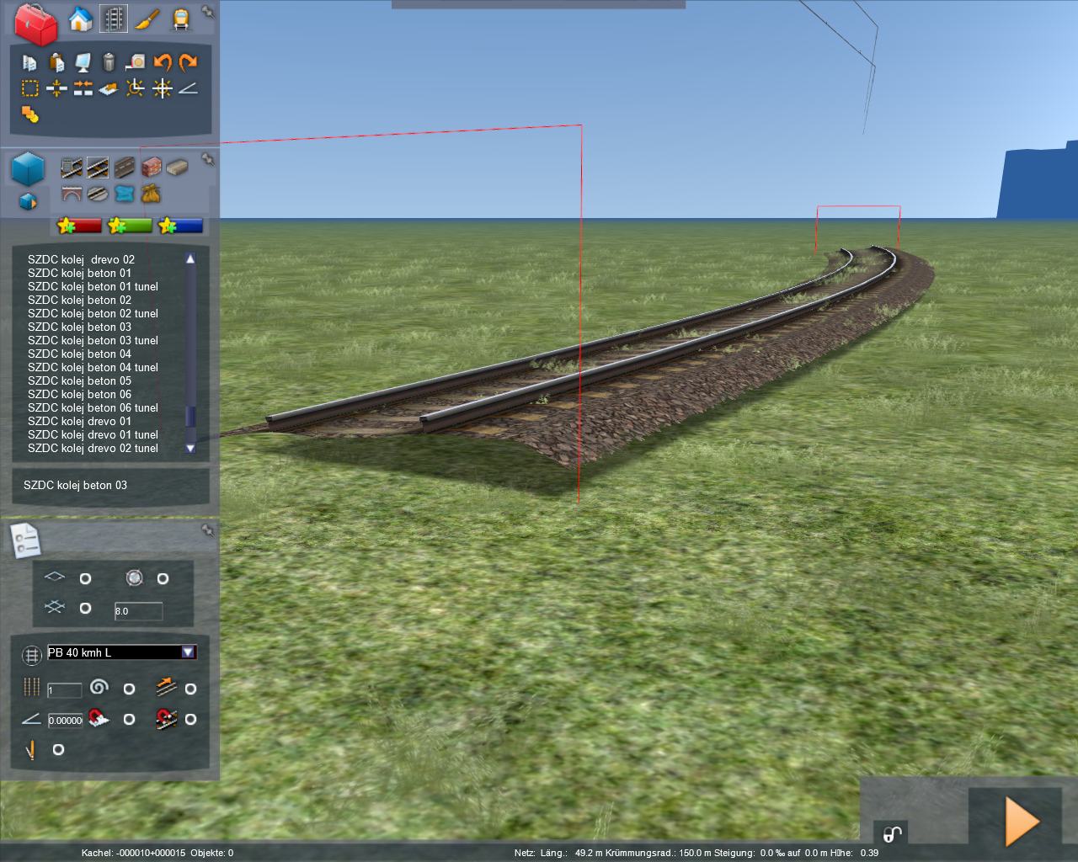
Task: Switch to the paintbrush terrain tab
Action: [x=147, y=19]
